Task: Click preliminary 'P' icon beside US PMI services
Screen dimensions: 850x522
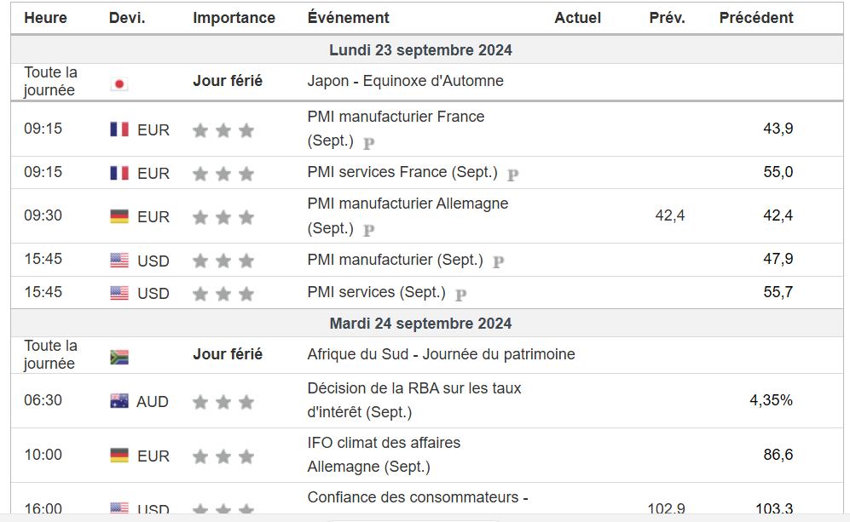Action: click(x=461, y=295)
